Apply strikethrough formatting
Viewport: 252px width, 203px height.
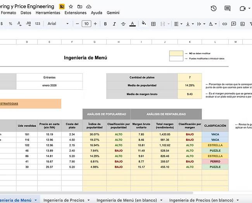point(123,24)
